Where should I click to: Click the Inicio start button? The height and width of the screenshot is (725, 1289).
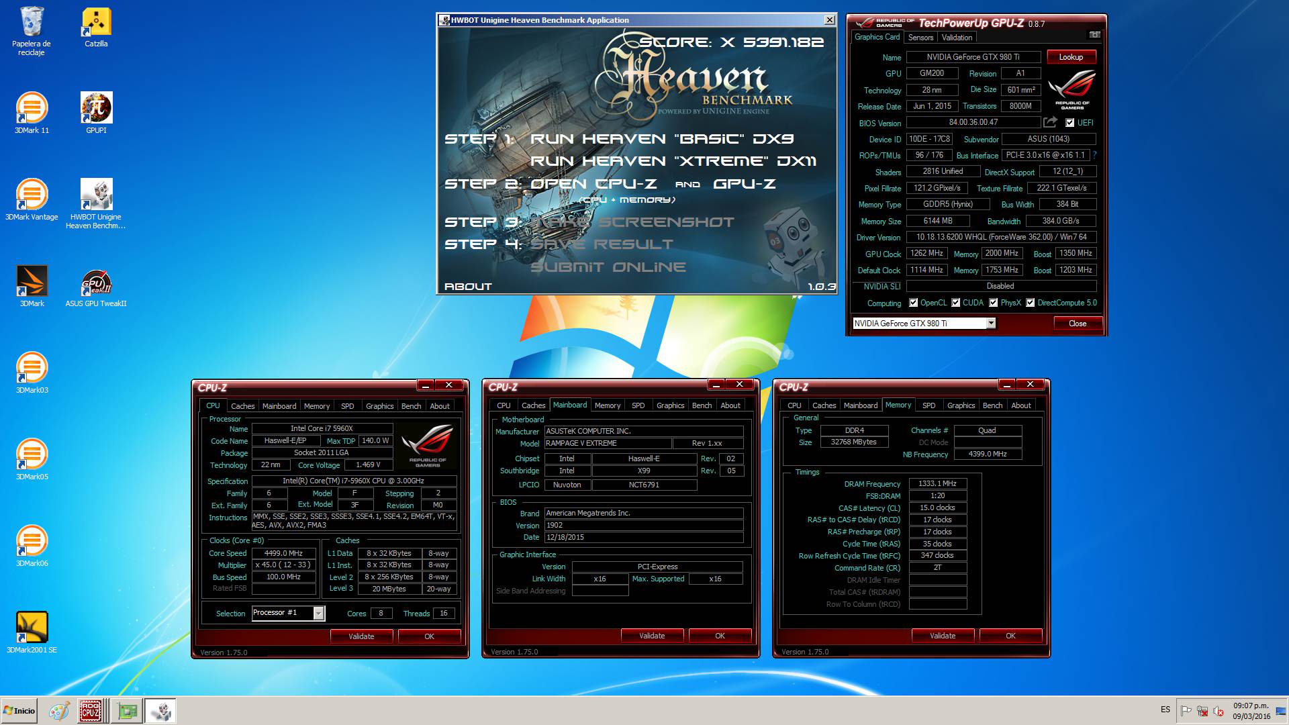19,711
